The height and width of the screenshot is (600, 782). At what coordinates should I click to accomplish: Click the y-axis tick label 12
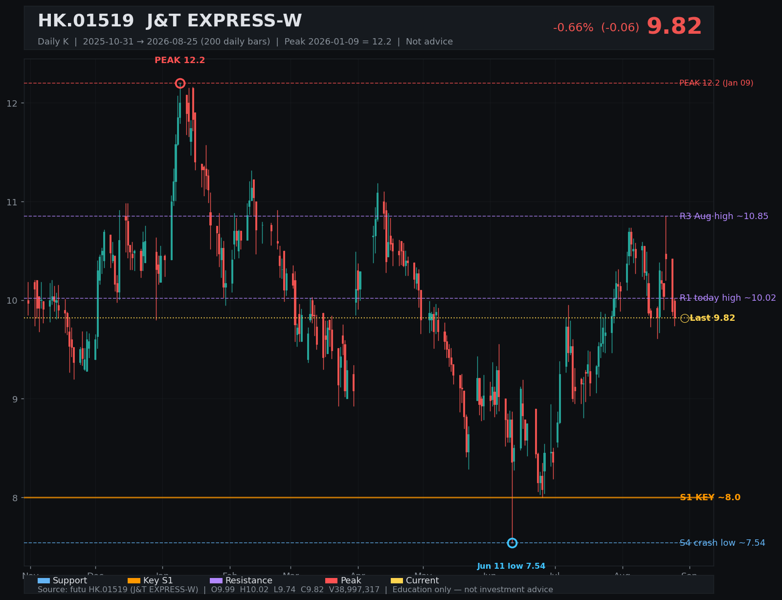coord(12,103)
